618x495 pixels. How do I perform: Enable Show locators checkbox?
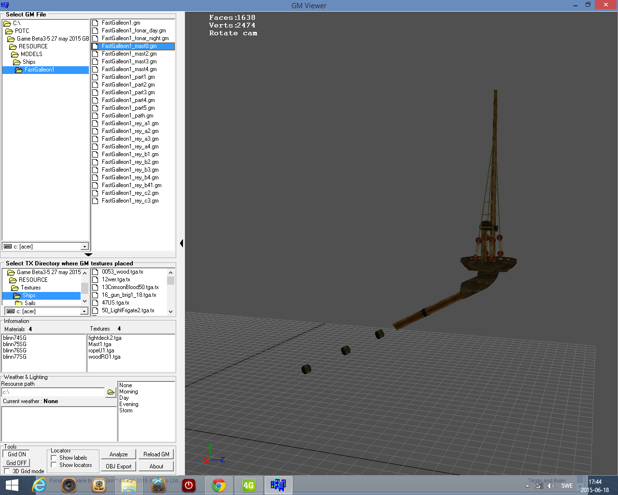[54, 465]
